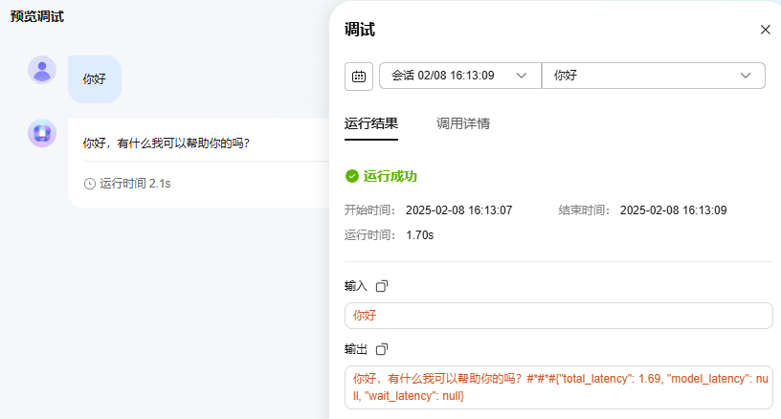
Task: Close the 调试 panel
Action: pyautogui.click(x=765, y=30)
